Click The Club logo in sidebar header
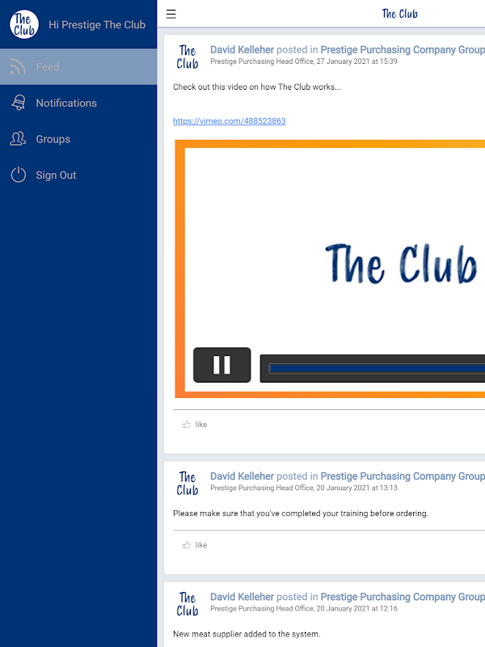The height and width of the screenshot is (647, 485). [24, 24]
